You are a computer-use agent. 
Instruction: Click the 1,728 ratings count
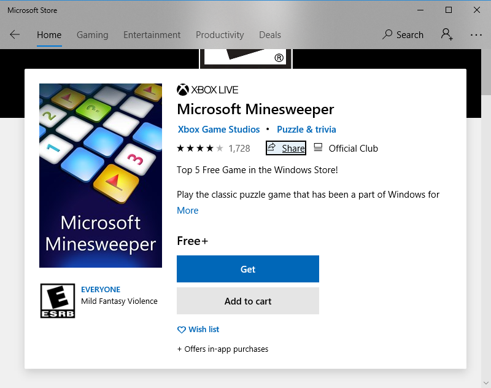pyautogui.click(x=239, y=149)
